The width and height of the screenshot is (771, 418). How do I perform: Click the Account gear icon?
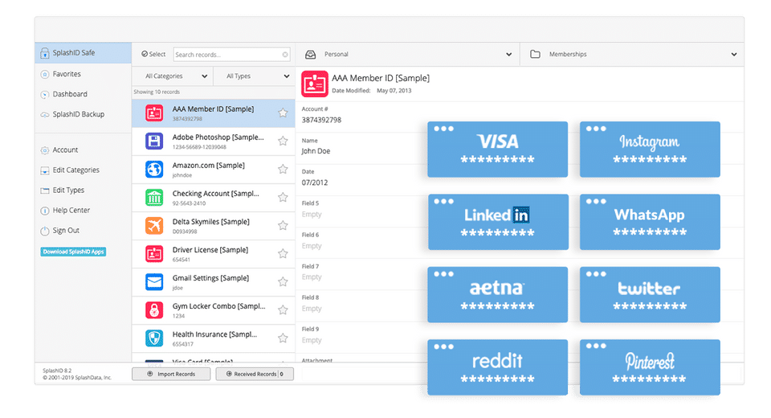[45, 150]
